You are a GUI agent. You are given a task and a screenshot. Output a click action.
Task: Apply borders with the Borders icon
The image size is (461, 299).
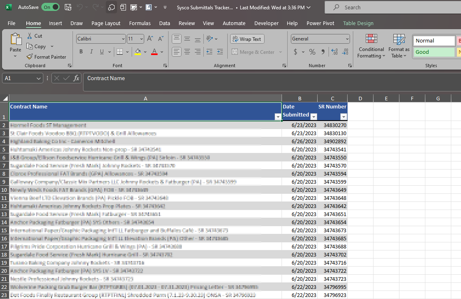tap(120, 52)
